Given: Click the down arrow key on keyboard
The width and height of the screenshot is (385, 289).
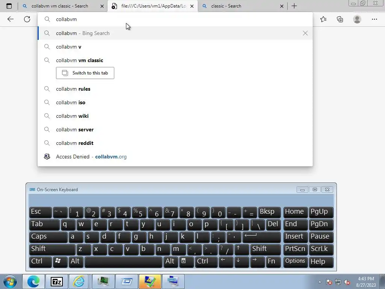Looking at the screenshot, I should click(x=242, y=262).
